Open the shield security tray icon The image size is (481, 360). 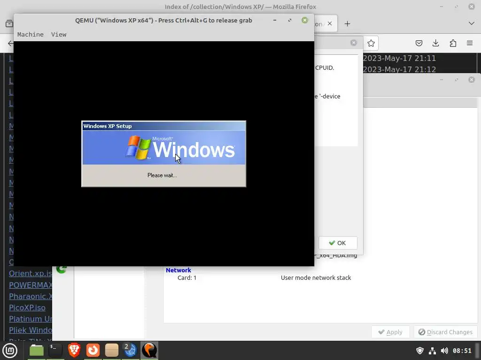pos(419,351)
